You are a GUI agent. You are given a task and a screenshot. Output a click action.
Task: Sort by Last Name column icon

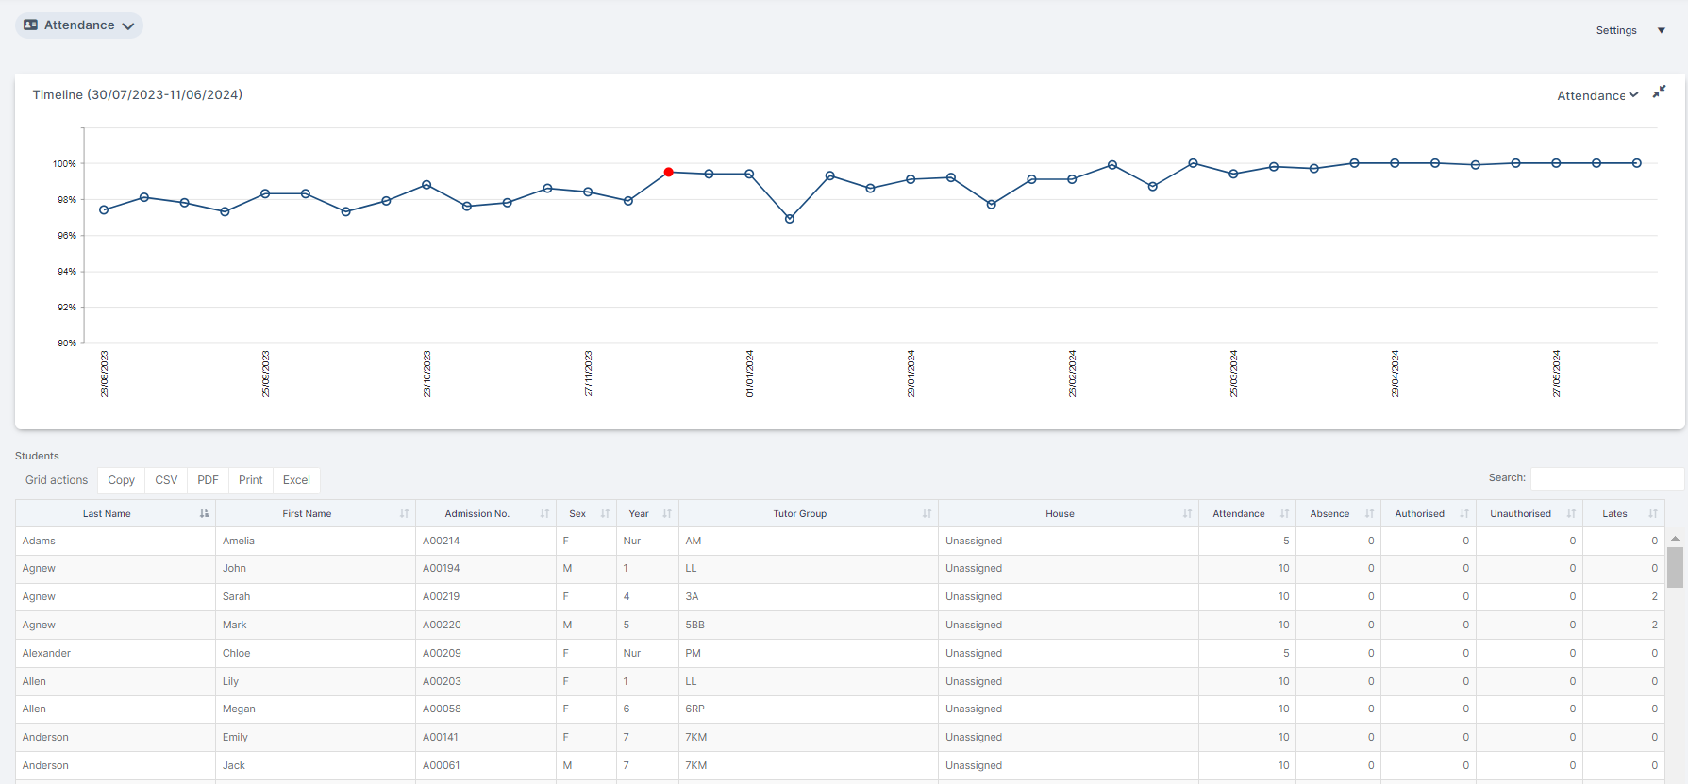pyautogui.click(x=204, y=513)
